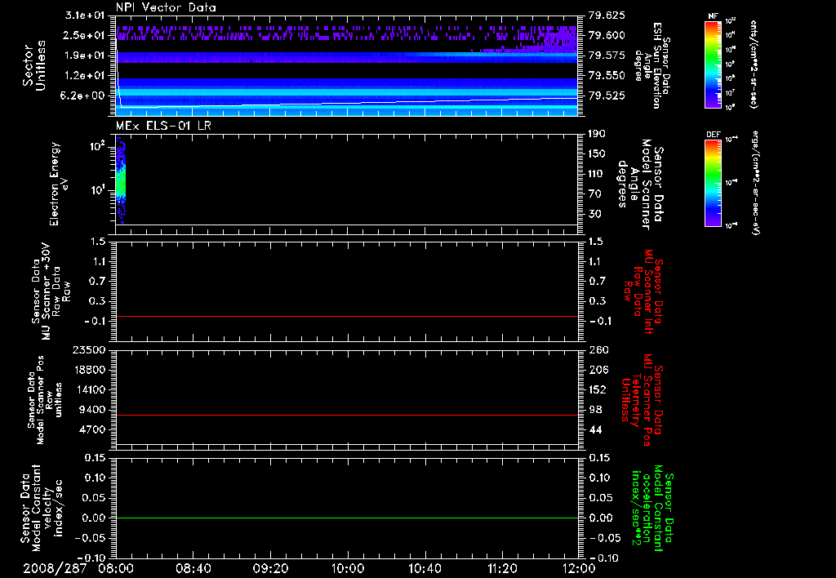Click the NF color bar
The image size is (836, 578).
(713, 64)
